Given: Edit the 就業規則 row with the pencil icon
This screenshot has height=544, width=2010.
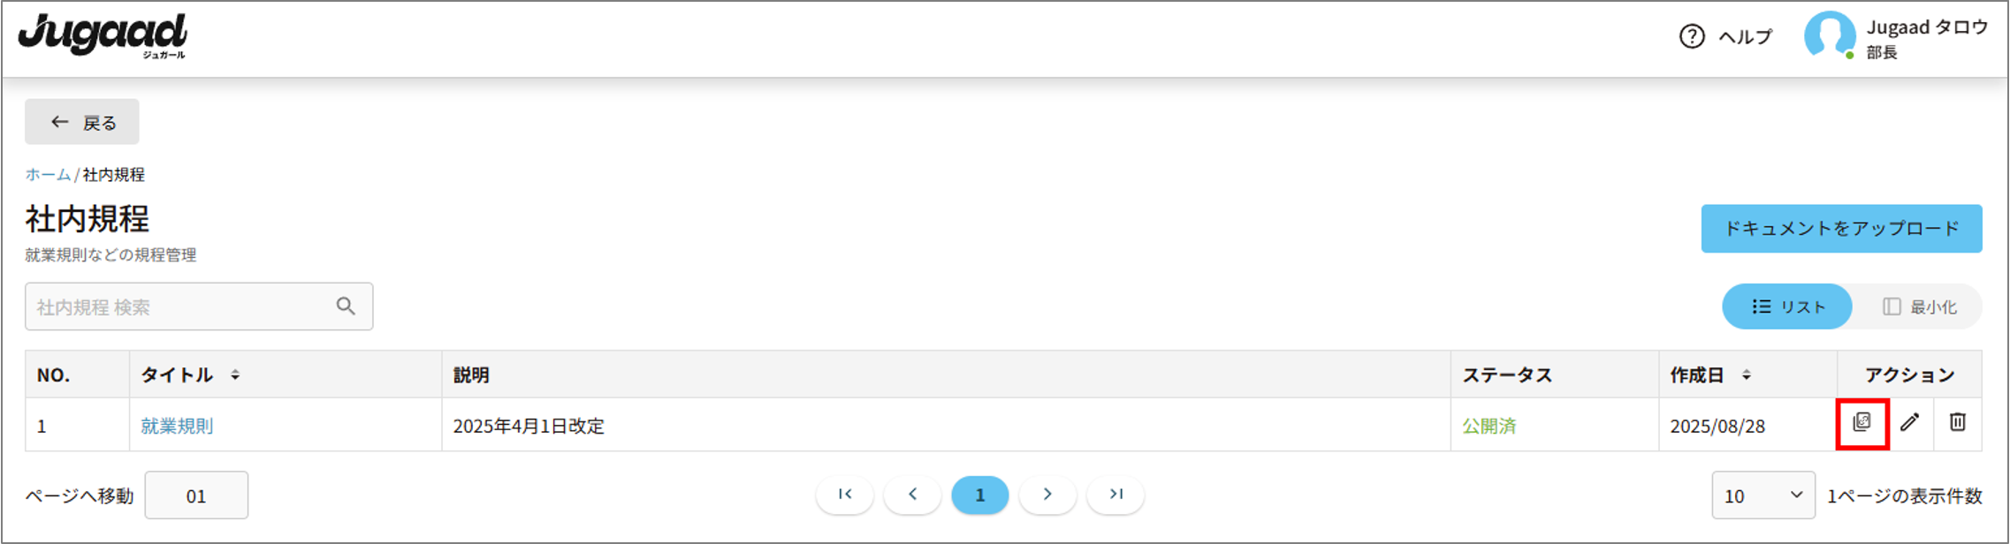Looking at the screenshot, I should (1909, 422).
